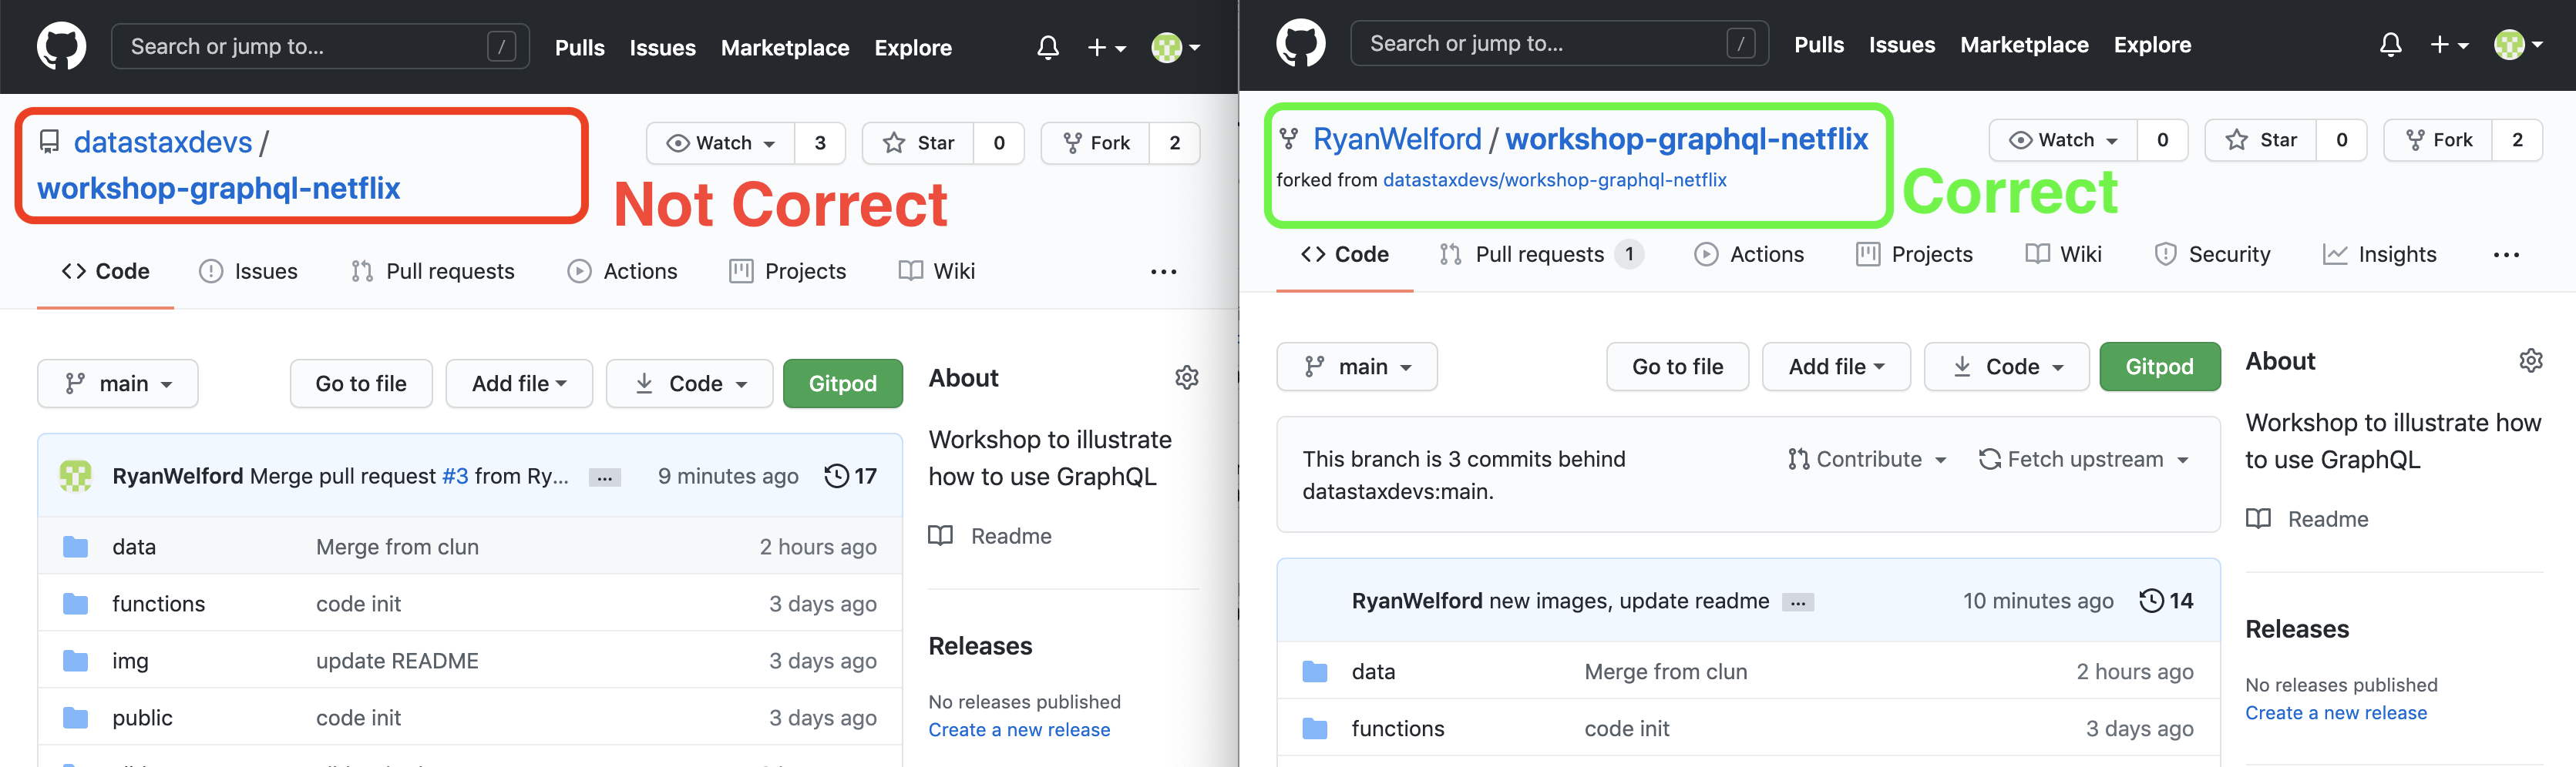
Task: Open notifications bell in left window
Action: [x=1047, y=47]
